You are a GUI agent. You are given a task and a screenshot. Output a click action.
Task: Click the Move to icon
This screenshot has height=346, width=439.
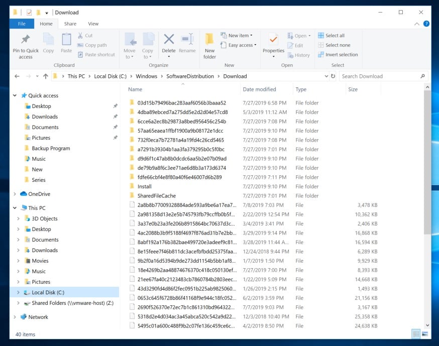130,39
